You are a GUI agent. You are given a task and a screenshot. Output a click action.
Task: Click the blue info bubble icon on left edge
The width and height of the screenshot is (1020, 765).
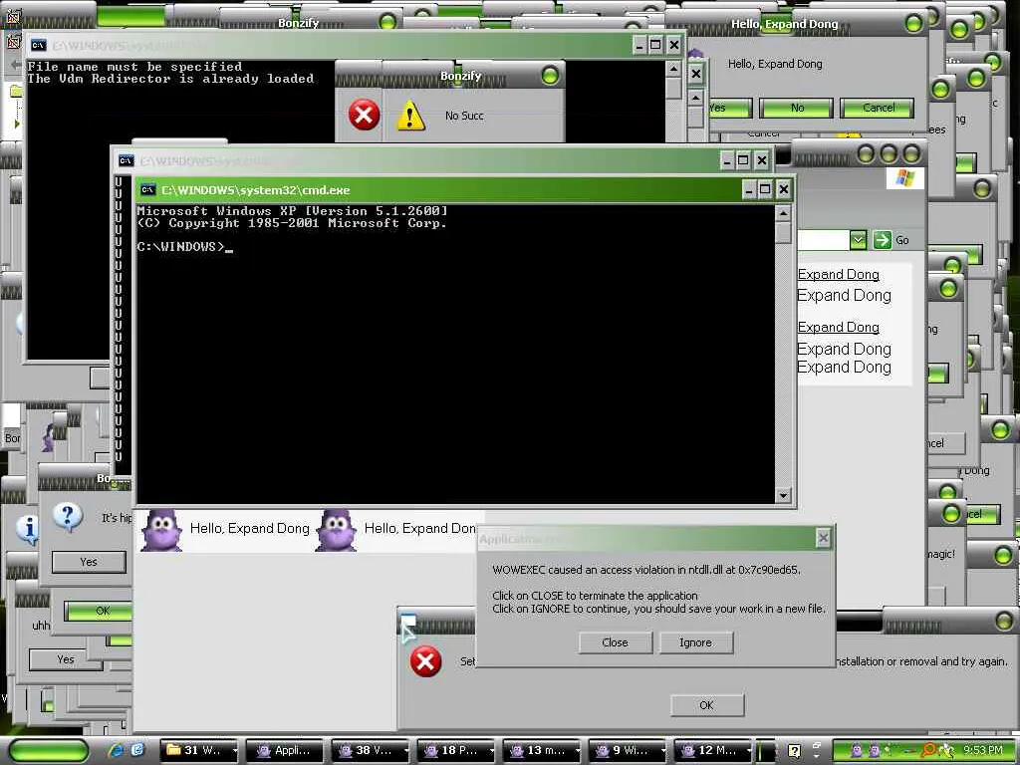coord(28,529)
